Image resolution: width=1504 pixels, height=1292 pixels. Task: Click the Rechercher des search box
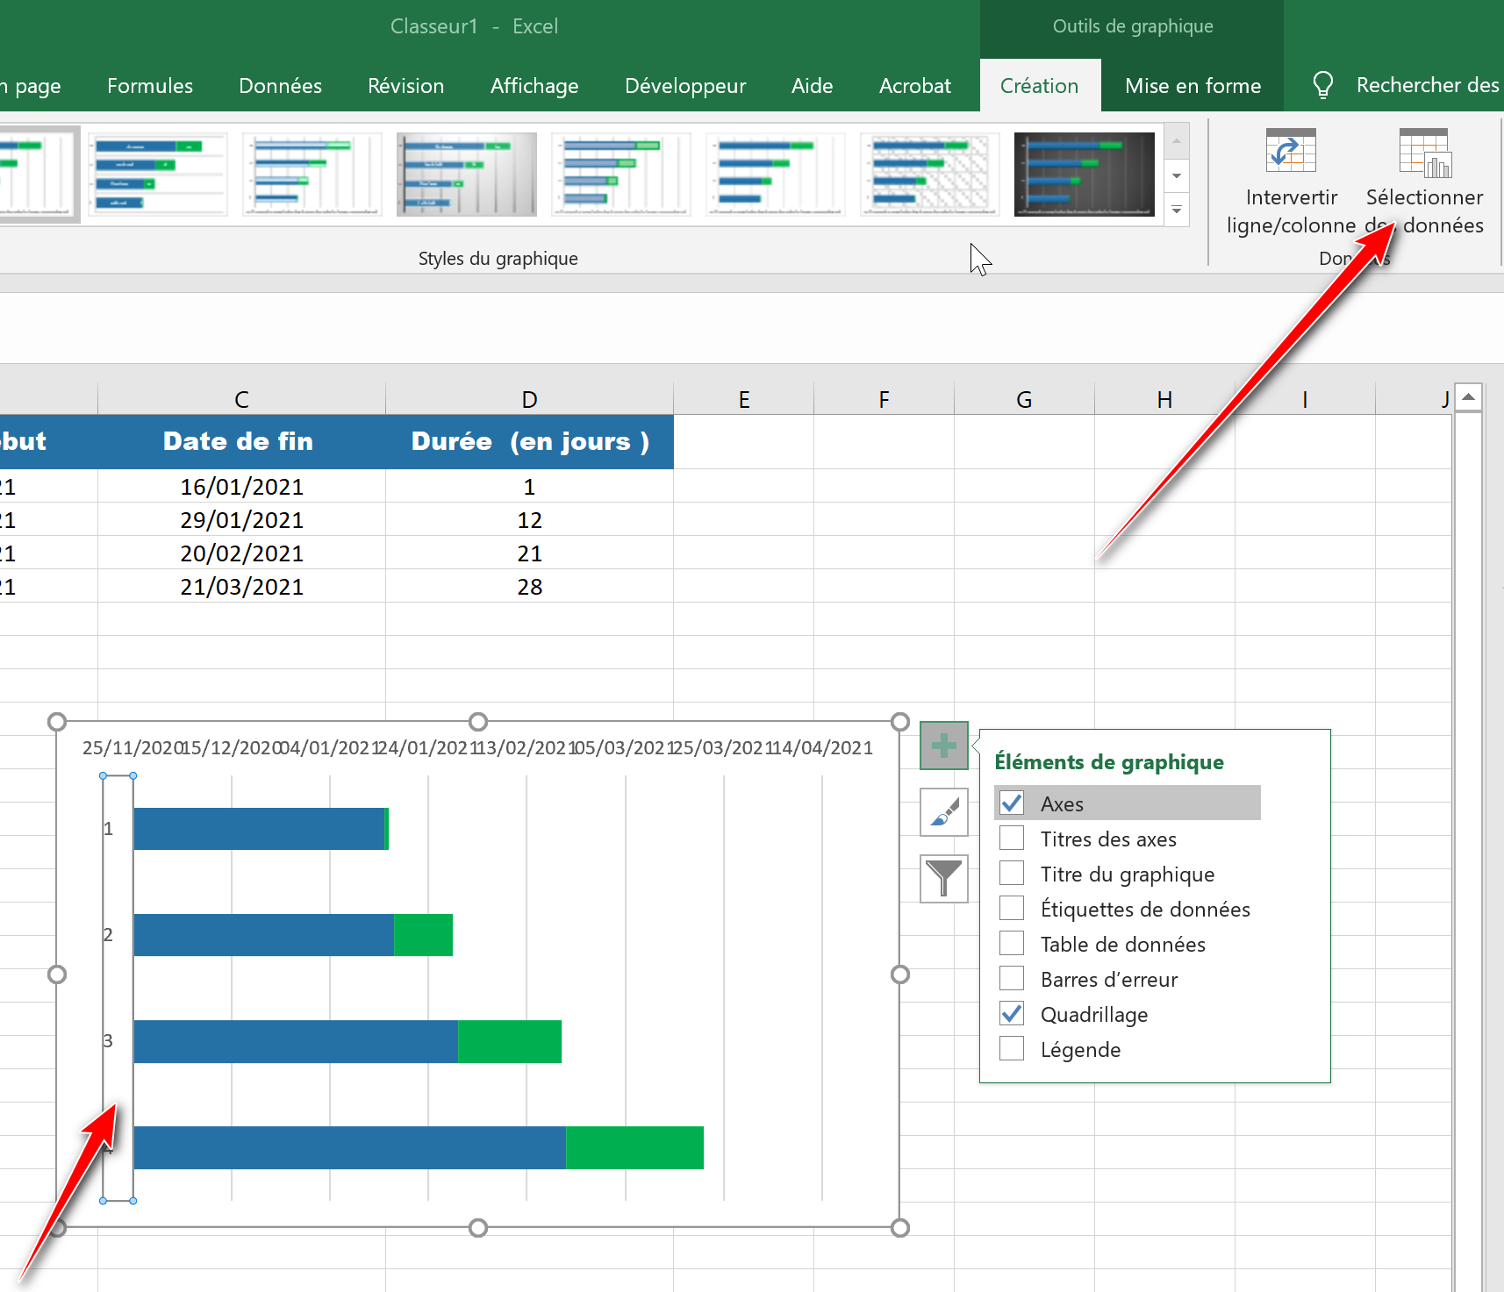point(1428,85)
